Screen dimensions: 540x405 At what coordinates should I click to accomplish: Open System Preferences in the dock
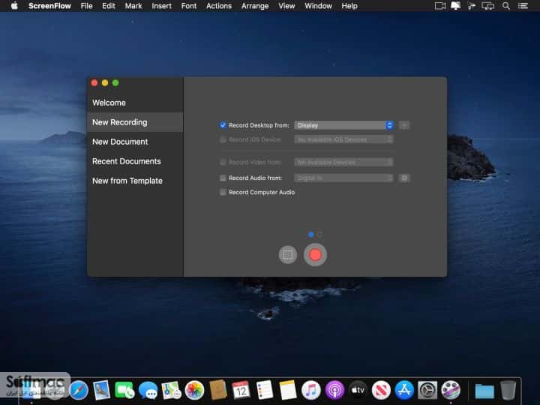427,390
